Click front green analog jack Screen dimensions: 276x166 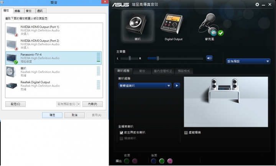coord(127,161)
